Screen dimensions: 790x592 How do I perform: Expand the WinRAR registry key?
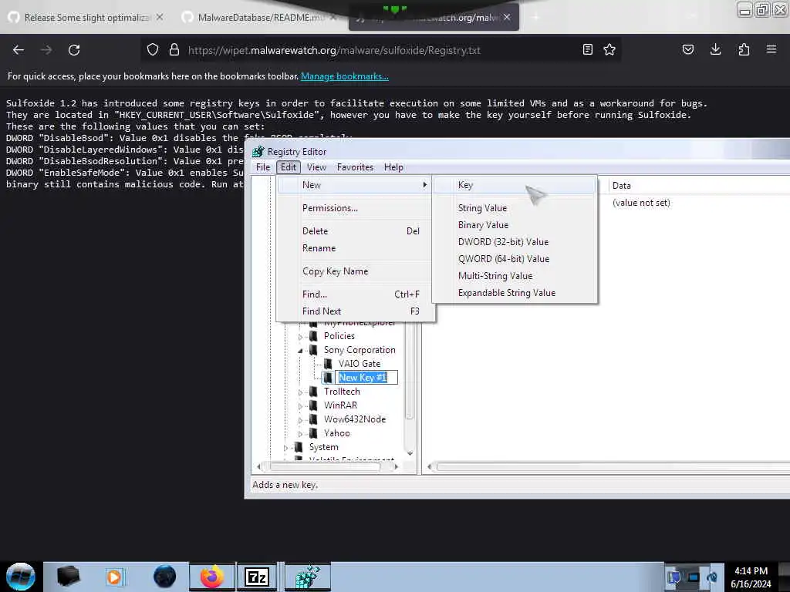point(300,405)
